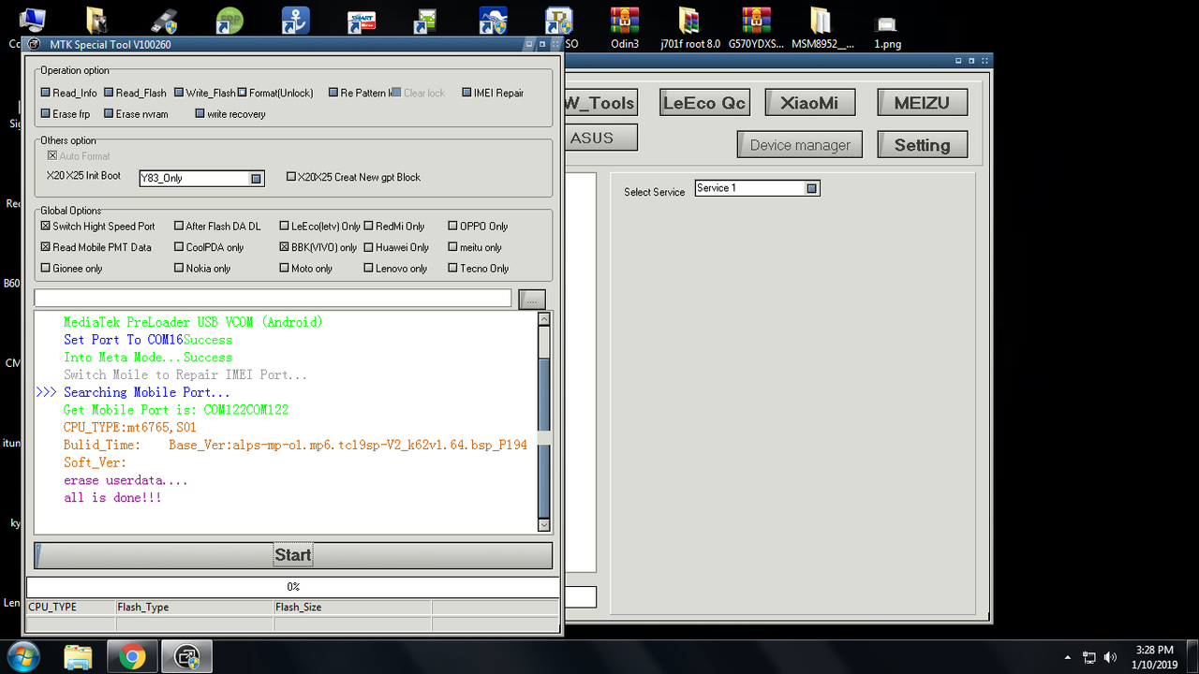Image resolution: width=1199 pixels, height=674 pixels.
Task: Tick the OPPO Only checkbox
Action: [452, 227]
